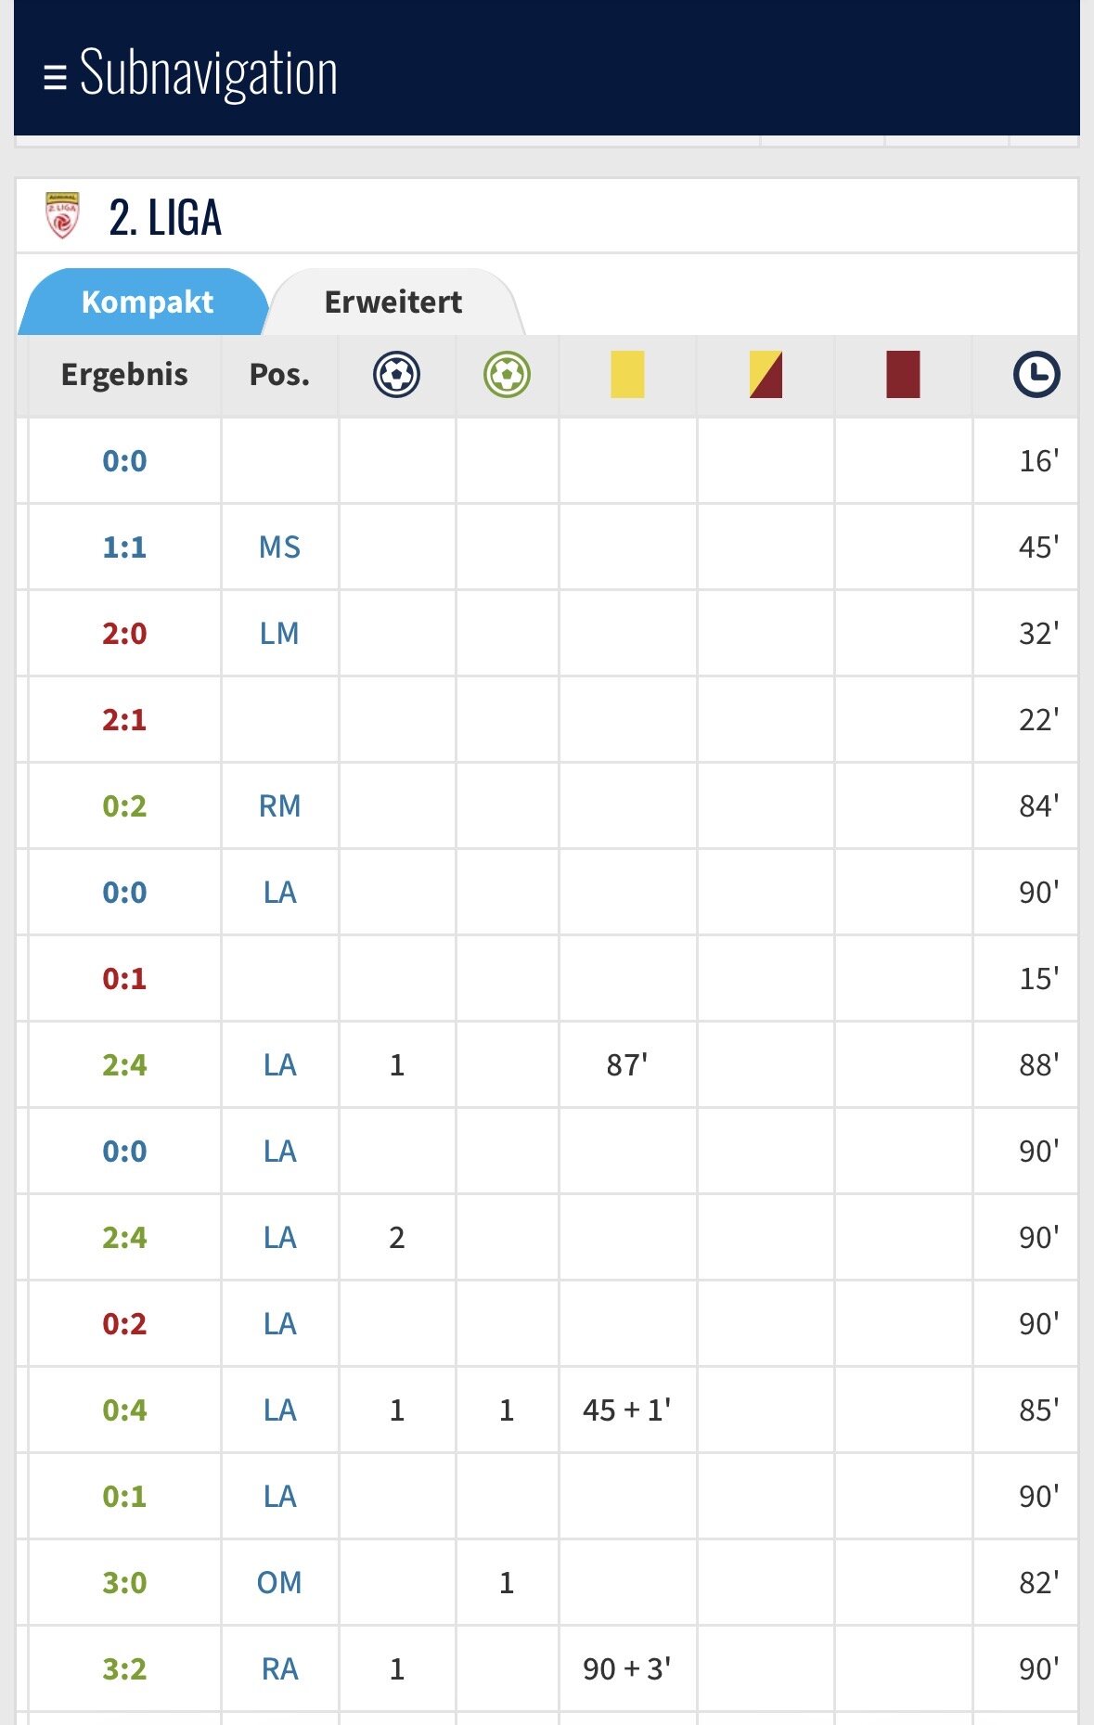Screen dimensions: 1094x1725
Task: Click the MS position link
Action: tap(279, 547)
